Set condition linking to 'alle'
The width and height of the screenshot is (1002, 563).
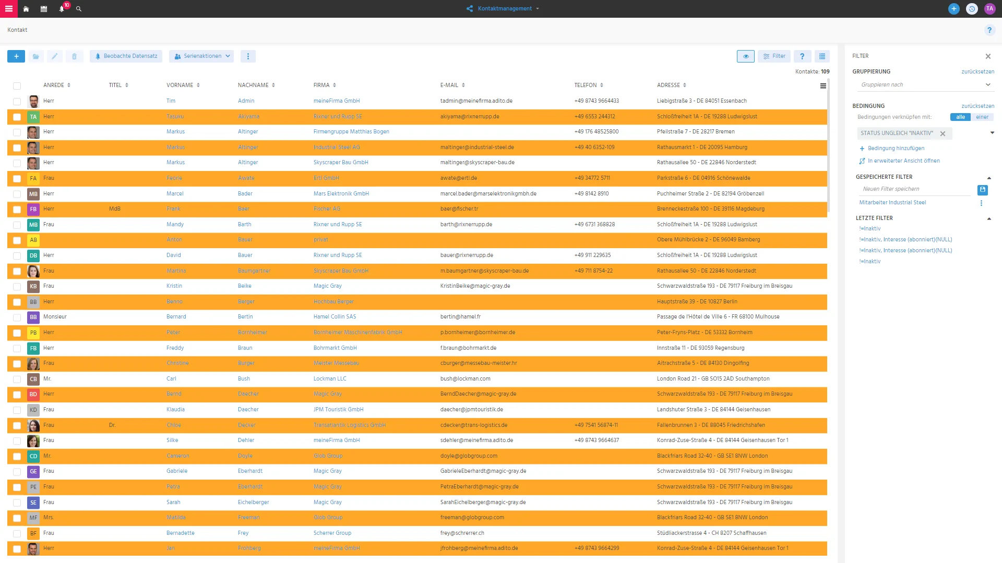coord(960,117)
